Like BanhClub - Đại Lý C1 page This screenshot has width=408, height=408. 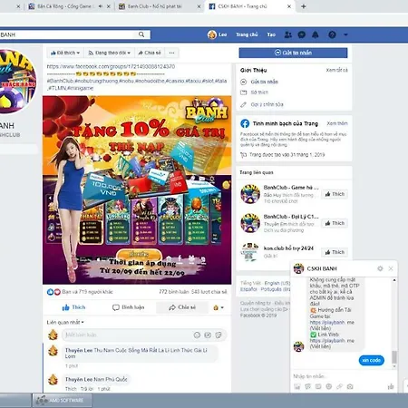[x=335, y=223]
